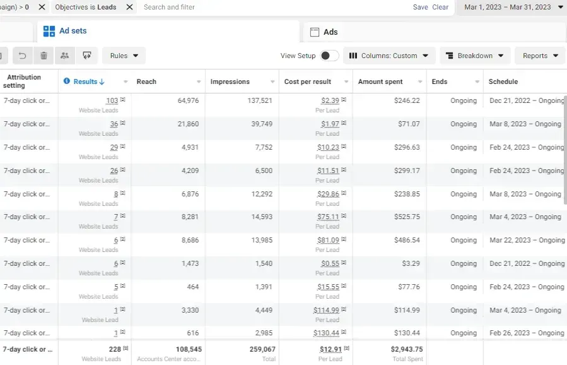Open the Columns: Custom dropdown
Viewport: 567px width, 365px height.
(389, 56)
